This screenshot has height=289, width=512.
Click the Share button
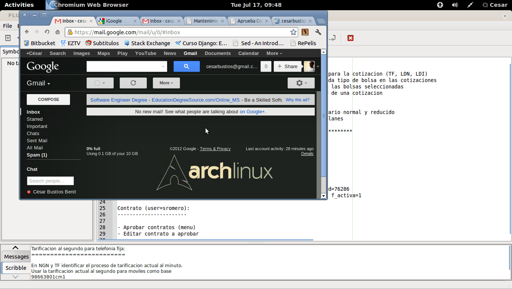point(288,66)
